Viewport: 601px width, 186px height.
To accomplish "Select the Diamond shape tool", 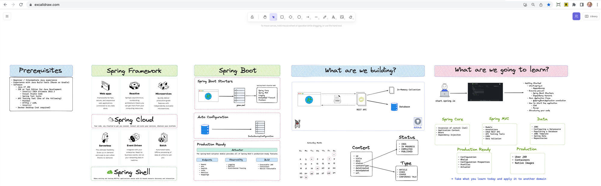I will pos(291,17).
